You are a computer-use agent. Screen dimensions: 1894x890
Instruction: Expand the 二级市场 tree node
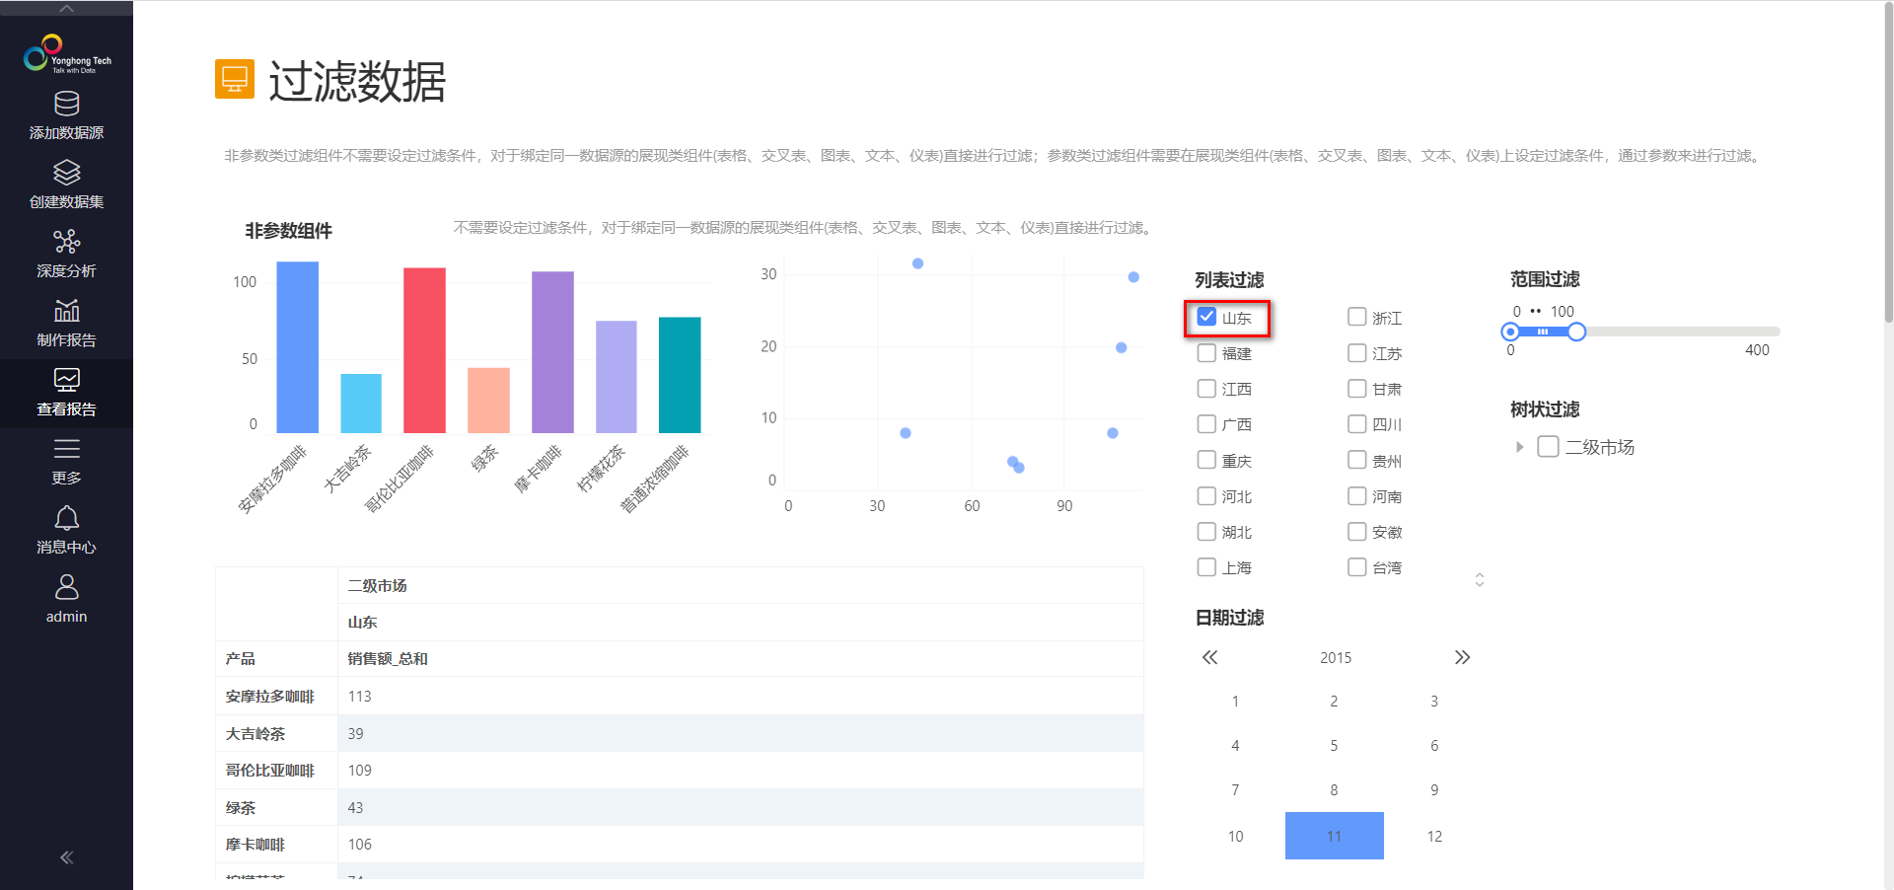1519,447
